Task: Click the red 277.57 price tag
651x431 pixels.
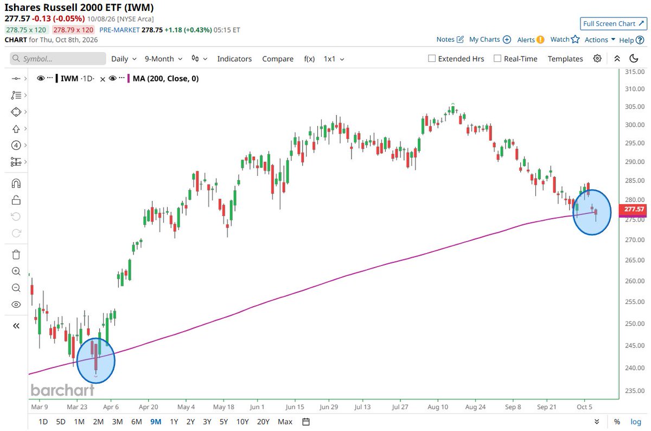Action: coord(634,209)
